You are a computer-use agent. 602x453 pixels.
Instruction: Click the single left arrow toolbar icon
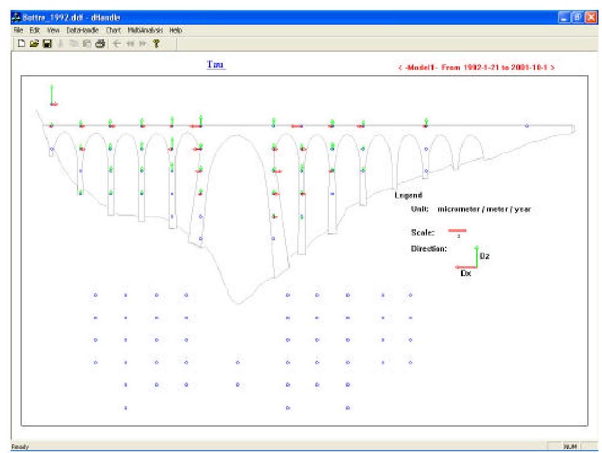click(x=117, y=43)
